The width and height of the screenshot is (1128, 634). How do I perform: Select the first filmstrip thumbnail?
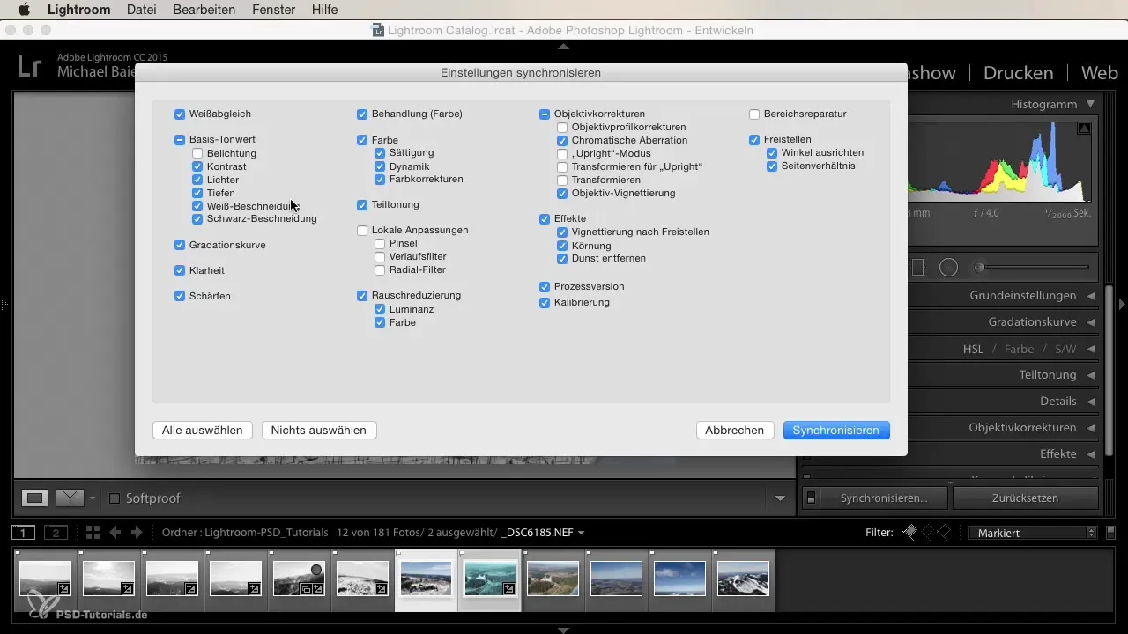(45, 579)
